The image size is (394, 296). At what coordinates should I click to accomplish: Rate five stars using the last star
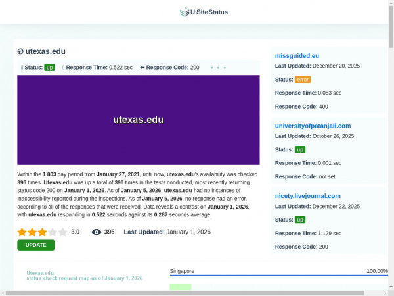pos(62,232)
